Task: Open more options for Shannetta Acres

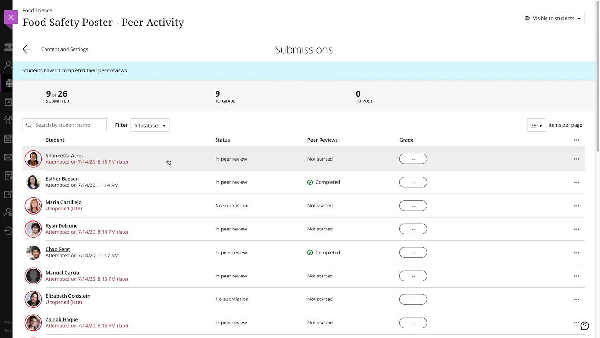Action: (577, 159)
